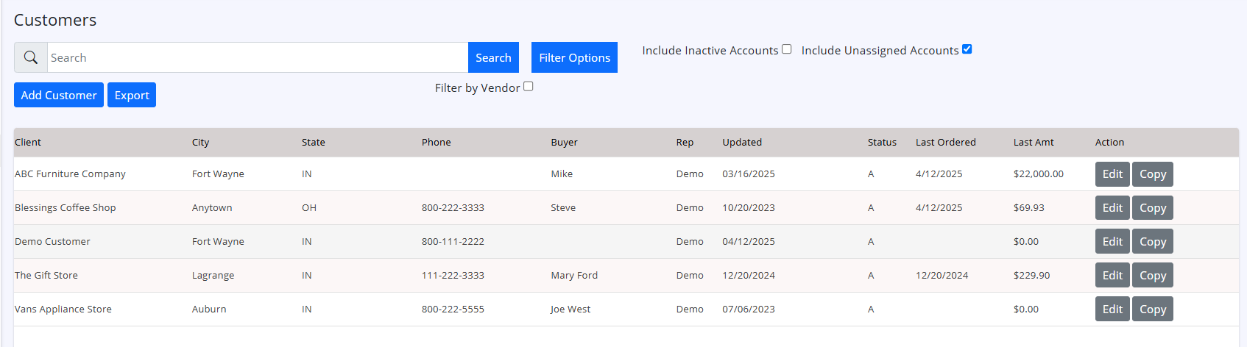Image resolution: width=1247 pixels, height=347 pixels.
Task: Click the Last Ordered column header
Action: click(945, 143)
